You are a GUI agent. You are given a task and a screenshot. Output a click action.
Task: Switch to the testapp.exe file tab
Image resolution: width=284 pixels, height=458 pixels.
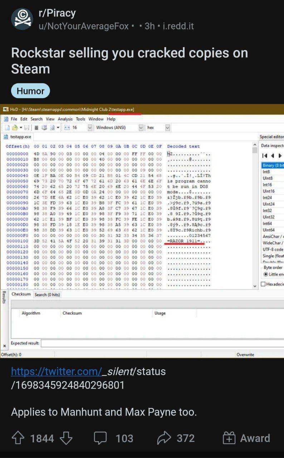(18, 137)
